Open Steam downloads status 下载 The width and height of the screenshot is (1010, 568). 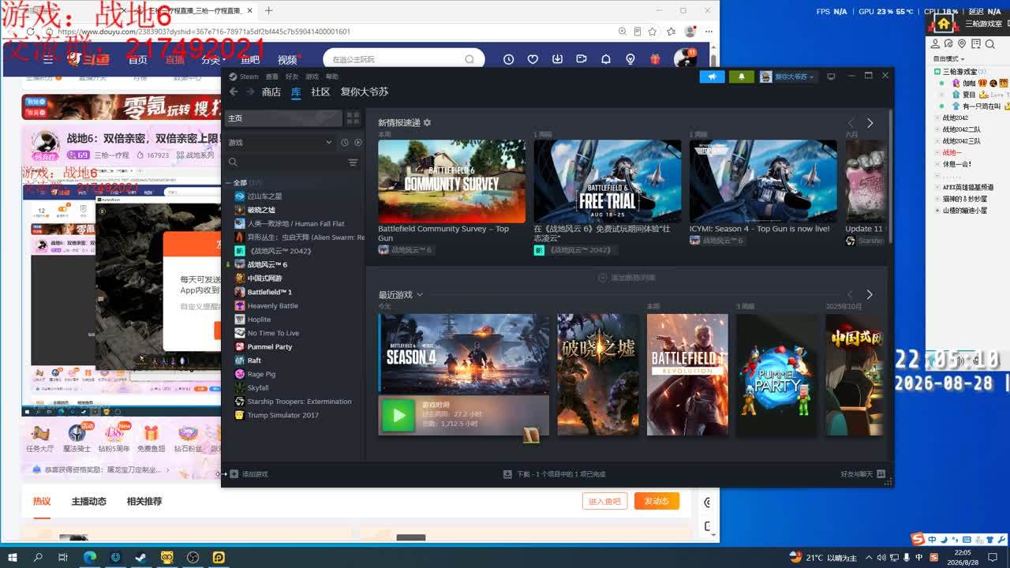coord(555,474)
